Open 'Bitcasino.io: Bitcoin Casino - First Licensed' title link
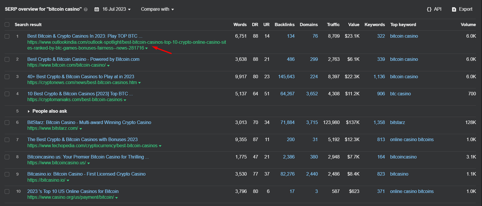Viewport: 482px width, 206px height. tap(86, 174)
